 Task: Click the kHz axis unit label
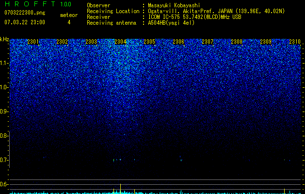(4, 39)
